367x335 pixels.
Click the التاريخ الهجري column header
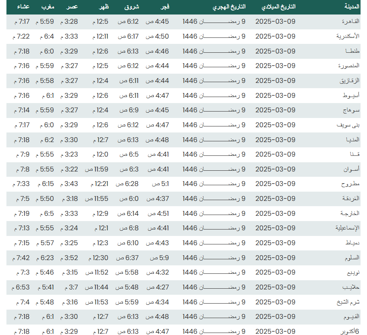click(x=229, y=7)
